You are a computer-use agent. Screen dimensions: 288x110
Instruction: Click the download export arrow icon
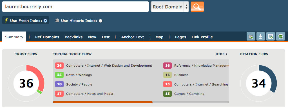[x=261, y=36]
